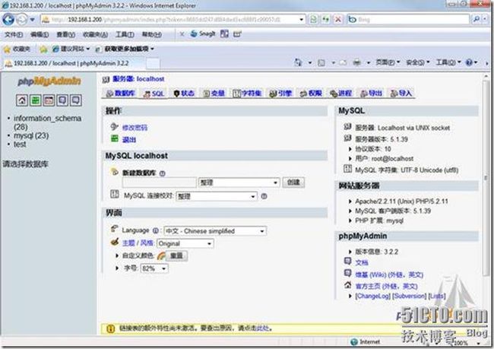
Task: Open the address bar history dropdown arrow
Action: [301, 20]
